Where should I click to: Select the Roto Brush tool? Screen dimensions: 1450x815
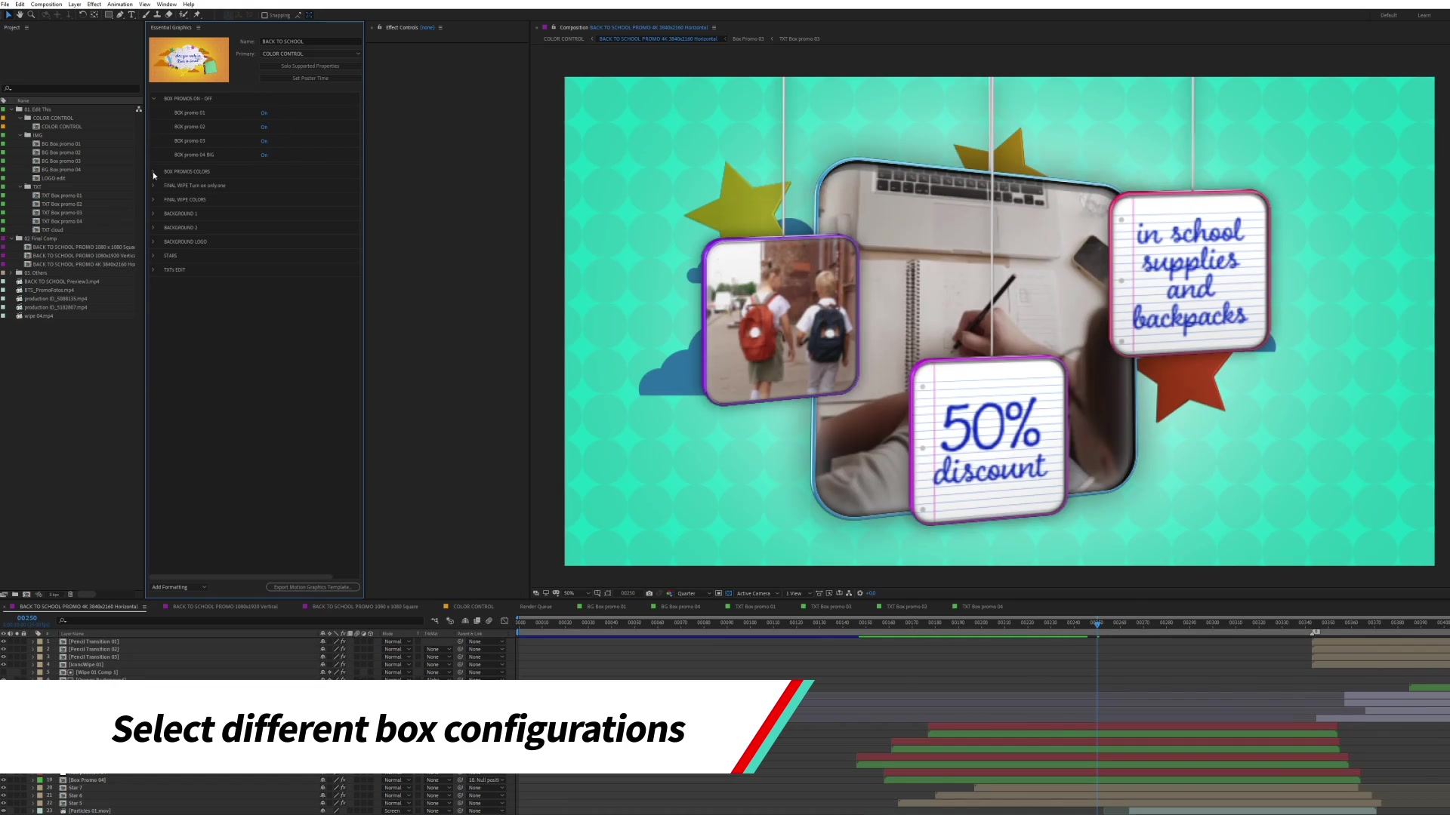pos(184,14)
